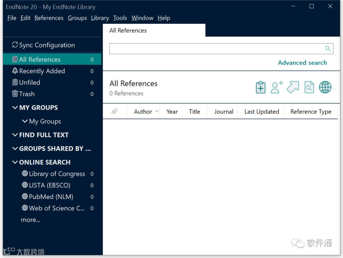This screenshot has height=258, width=343.
Task: Click the more... online search link
Action: (x=30, y=220)
